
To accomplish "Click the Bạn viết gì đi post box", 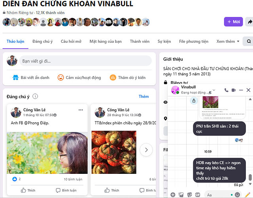I will point(85,61).
